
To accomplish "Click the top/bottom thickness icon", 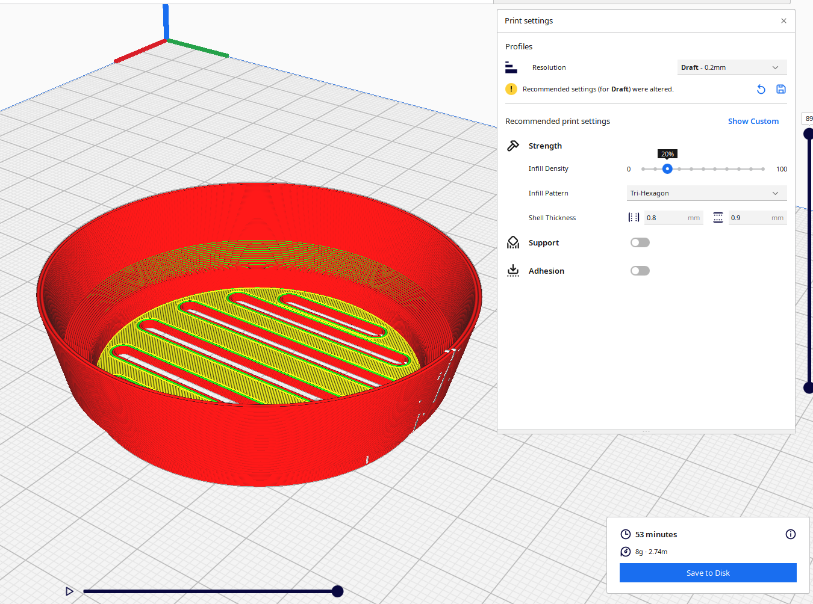I will click(x=718, y=217).
